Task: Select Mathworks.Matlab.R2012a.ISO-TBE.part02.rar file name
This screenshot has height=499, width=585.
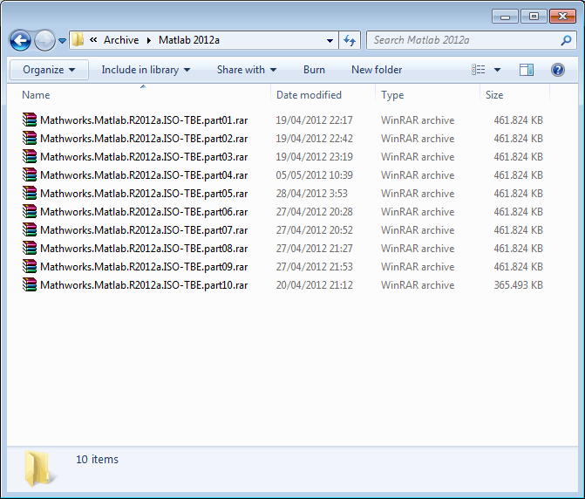Action: (x=144, y=139)
